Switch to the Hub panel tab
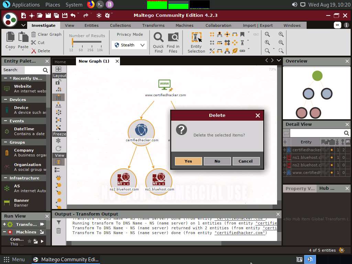 (327, 188)
